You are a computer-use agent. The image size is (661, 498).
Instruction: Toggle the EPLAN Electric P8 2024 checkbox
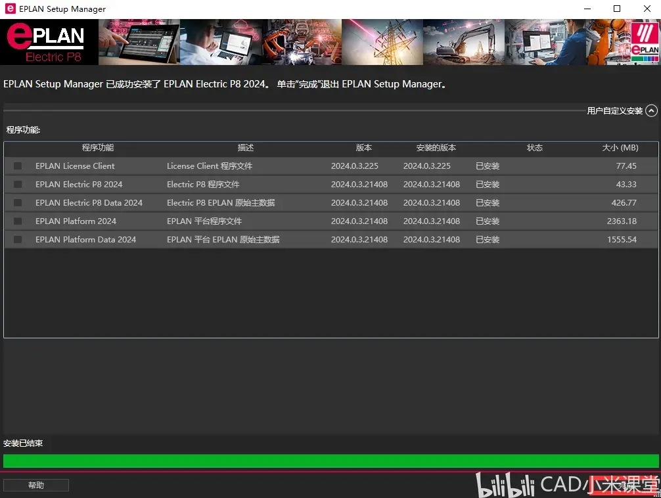(18, 184)
